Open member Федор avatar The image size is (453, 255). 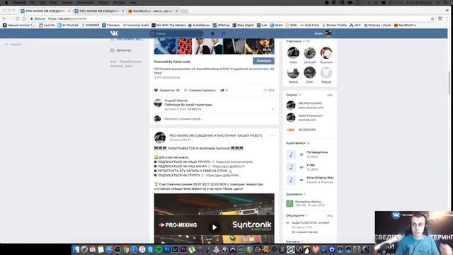click(x=326, y=72)
